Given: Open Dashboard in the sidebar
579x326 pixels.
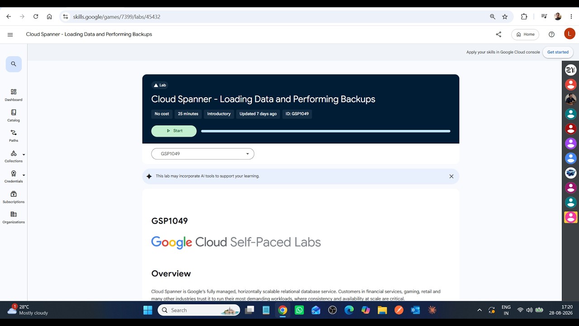Looking at the screenshot, I should click(x=14, y=95).
